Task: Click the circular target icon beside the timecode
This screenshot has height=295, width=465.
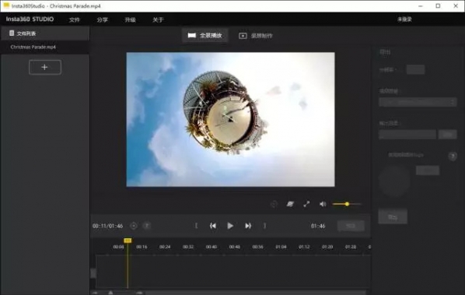Action: 134,226
